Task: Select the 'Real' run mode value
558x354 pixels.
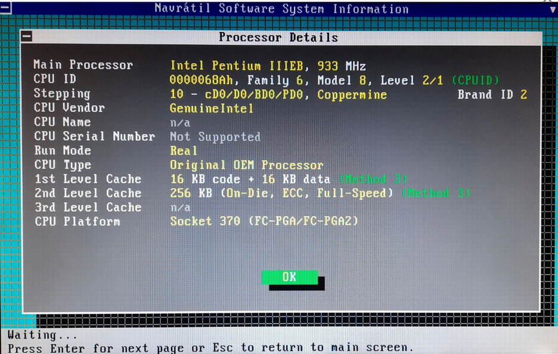Action: (x=184, y=151)
